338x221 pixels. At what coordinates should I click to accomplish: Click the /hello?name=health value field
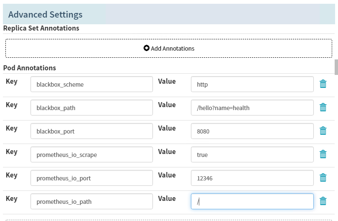(x=252, y=108)
